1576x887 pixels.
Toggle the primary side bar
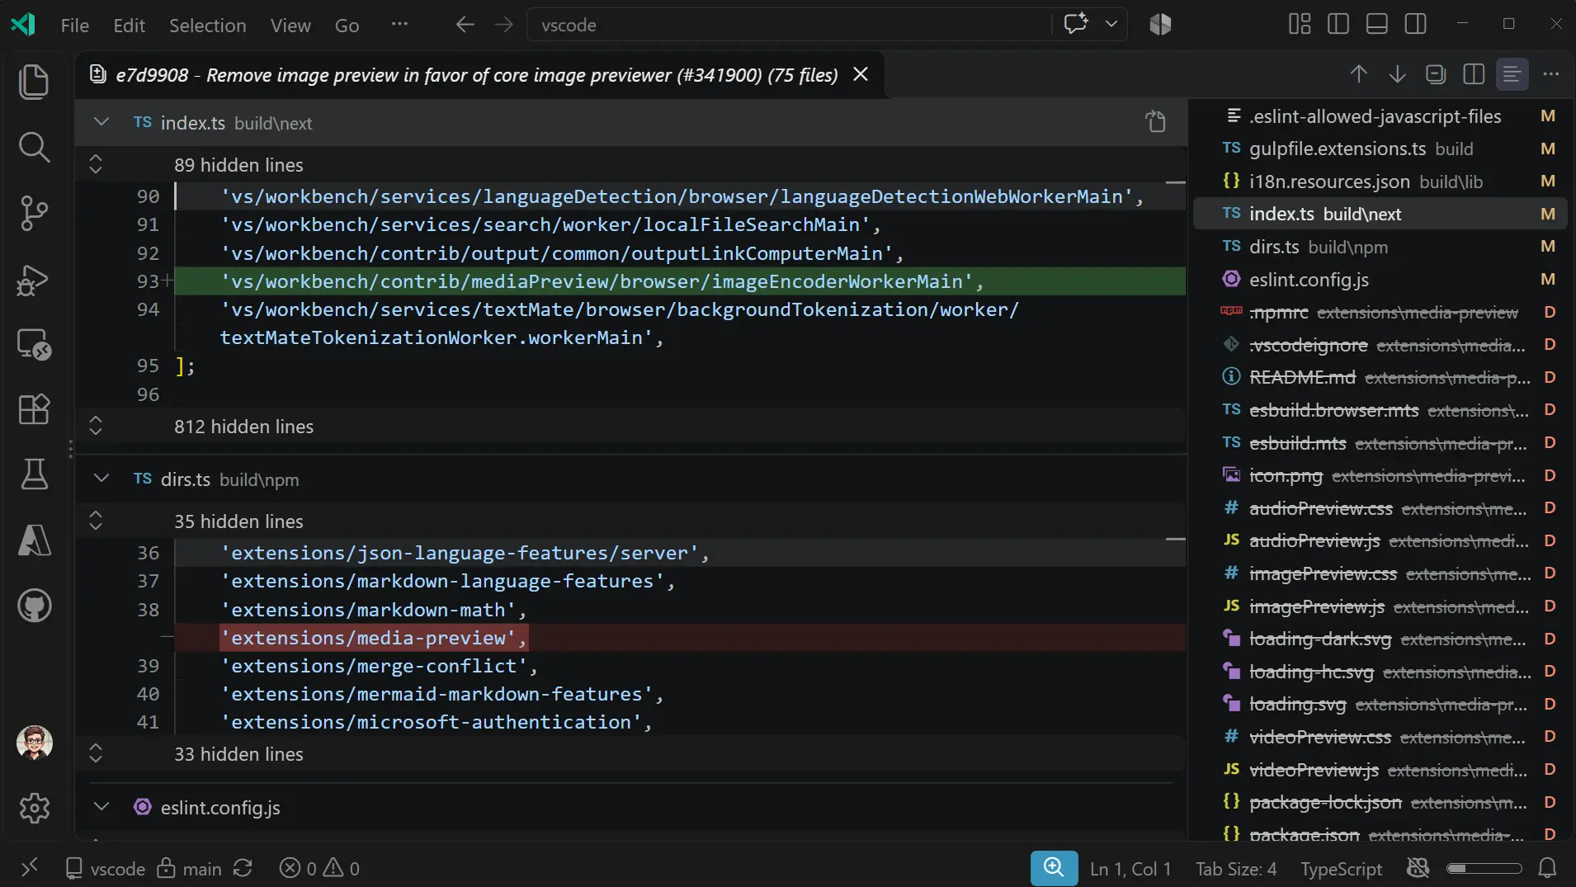tap(1338, 24)
